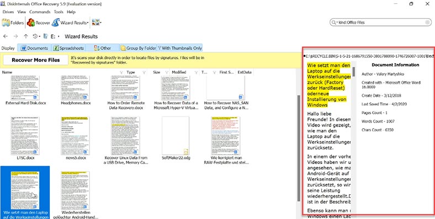Screen dimensions: 435x219
Task: Open Name column filter funnel
Action: (121, 73)
